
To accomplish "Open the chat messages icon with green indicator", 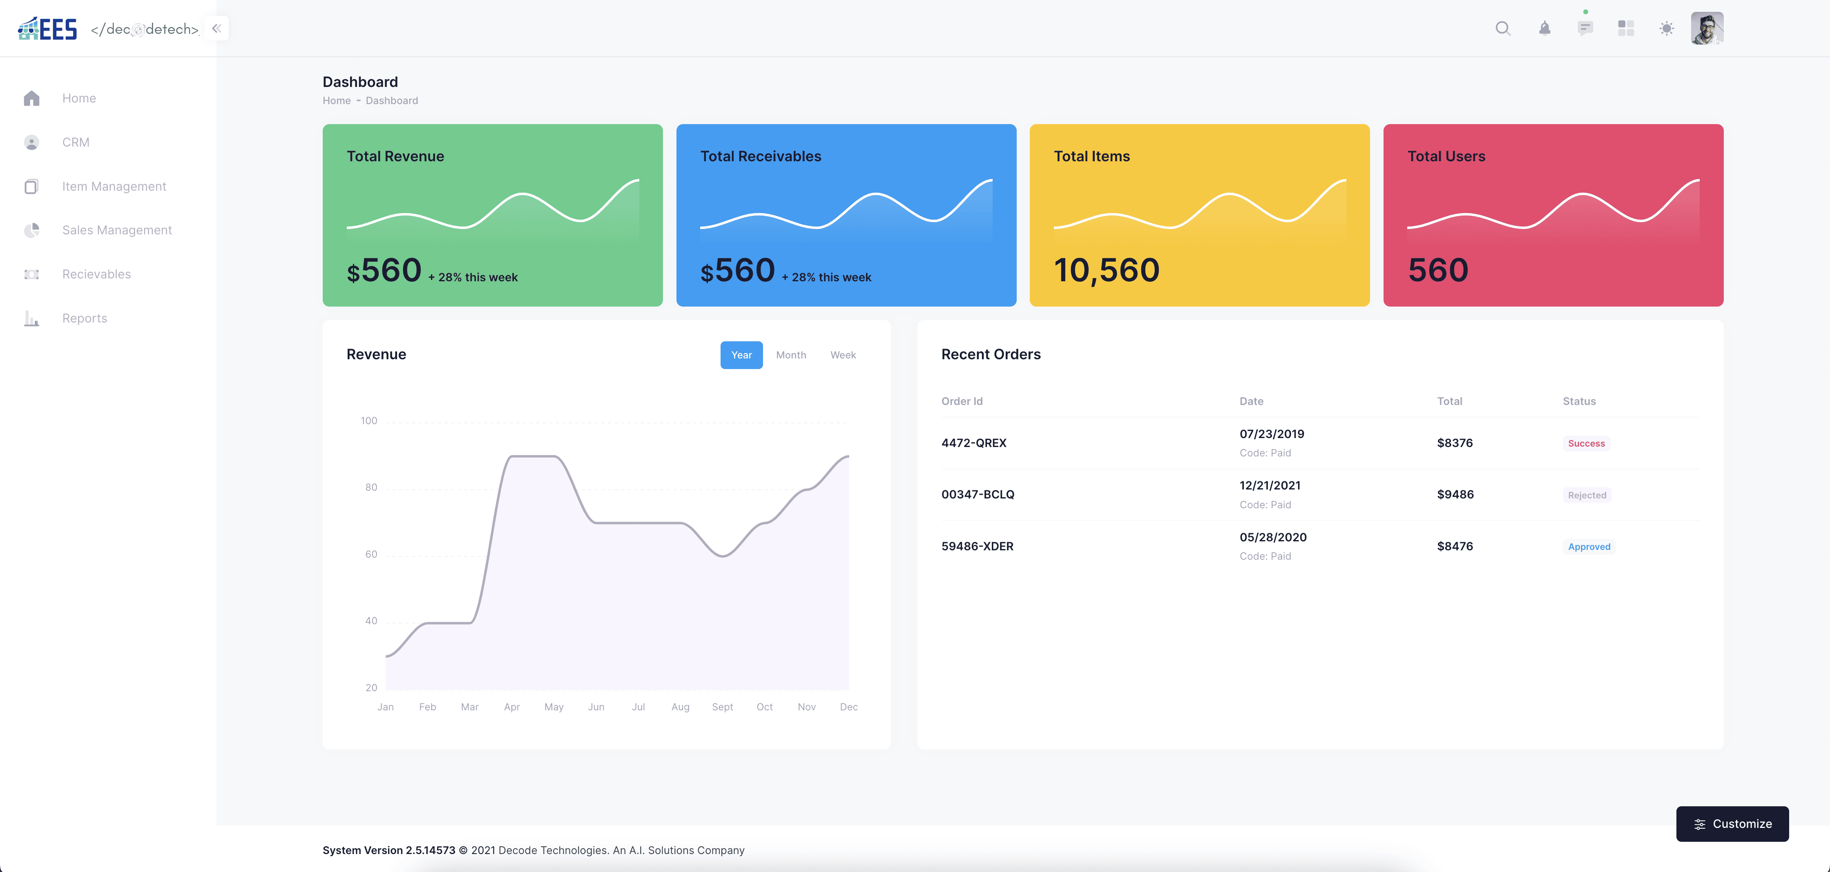I will tap(1585, 29).
